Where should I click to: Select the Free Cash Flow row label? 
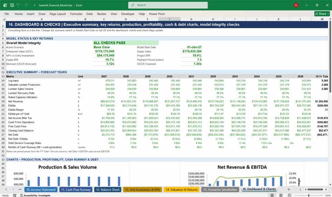[17, 126]
